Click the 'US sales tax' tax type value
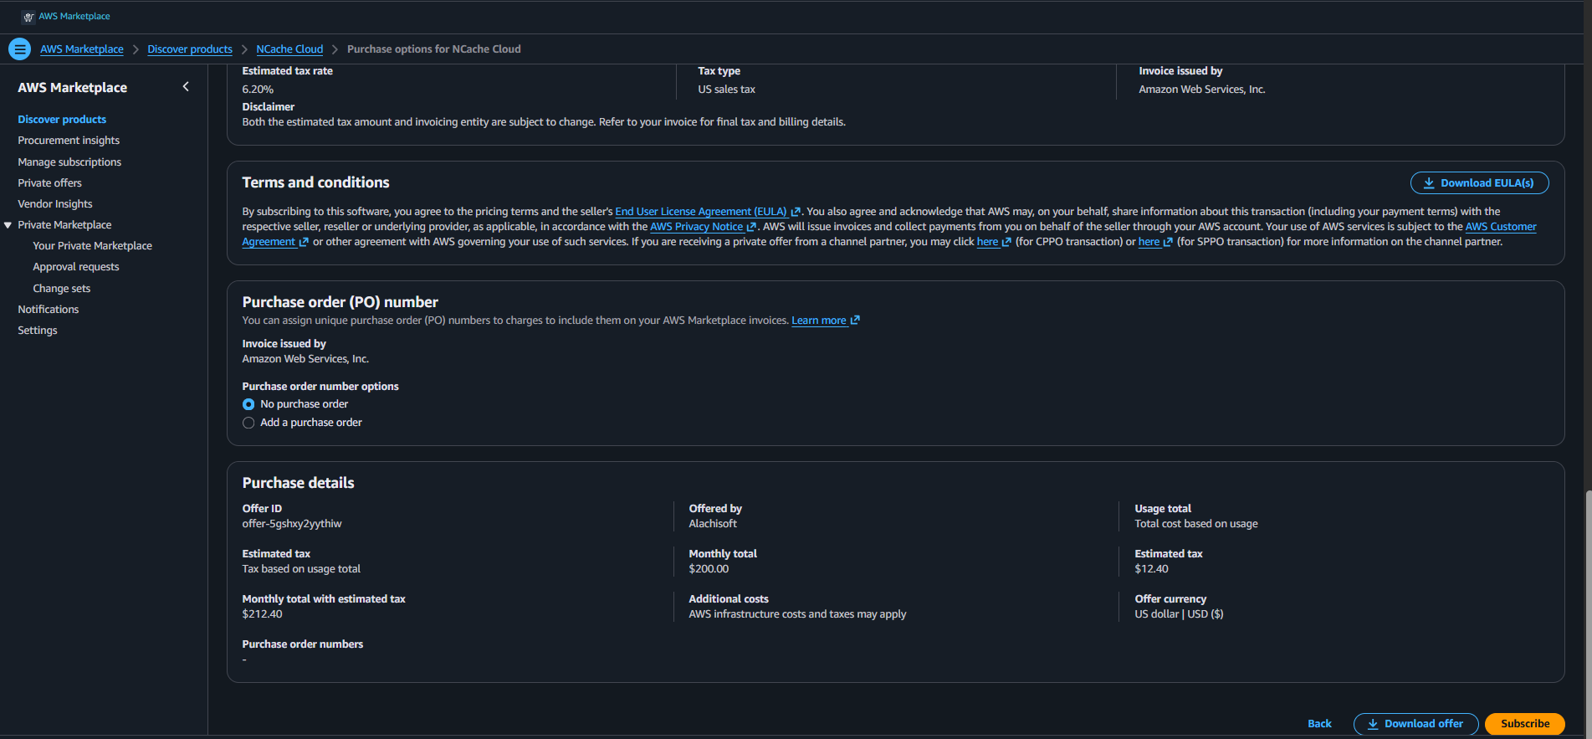 click(726, 90)
